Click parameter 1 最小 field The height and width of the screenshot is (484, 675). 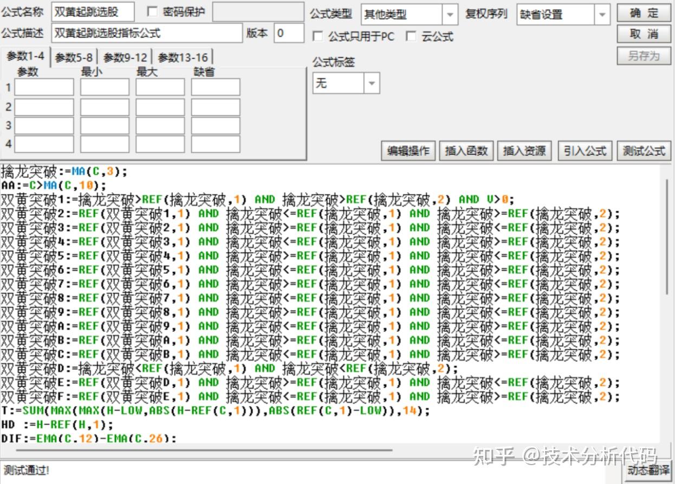[x=105, y=87]
